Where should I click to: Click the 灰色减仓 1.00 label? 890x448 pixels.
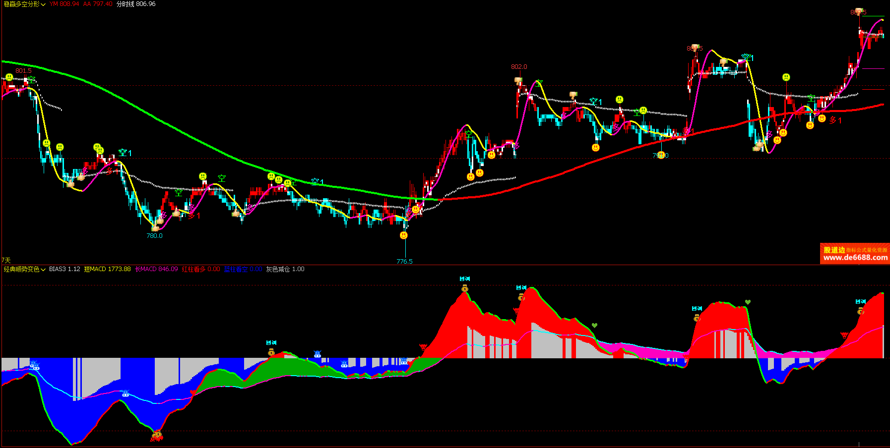tap(285, 269)
